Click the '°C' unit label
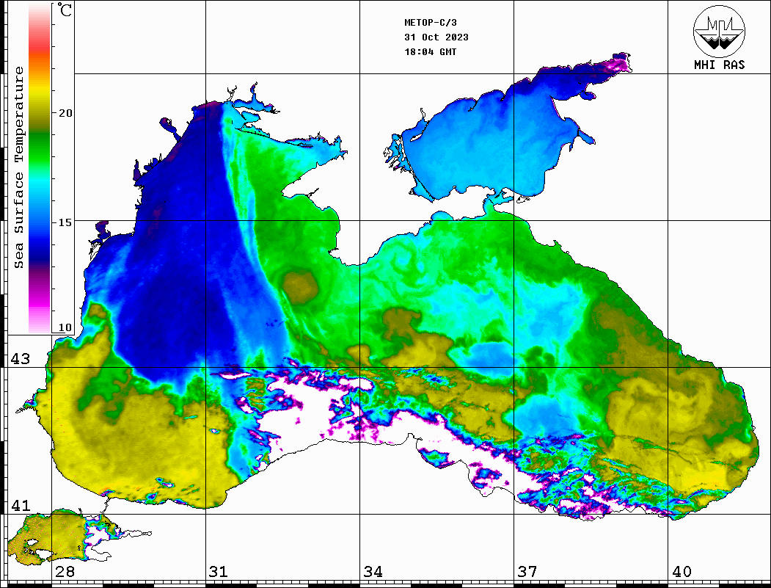Image resolution: width=771 pixels, height=588 pixels. [65, 10]
